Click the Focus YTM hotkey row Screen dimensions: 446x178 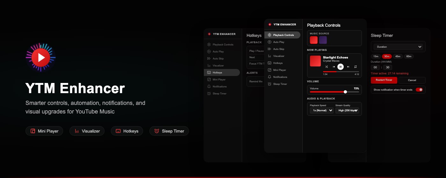pyautogui.click(x=257, y=64)
